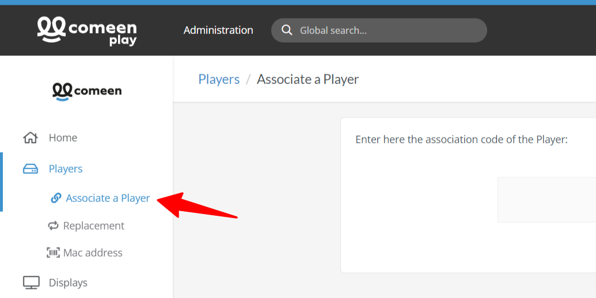Open the Mac address sidebar item

coord(93,253)
